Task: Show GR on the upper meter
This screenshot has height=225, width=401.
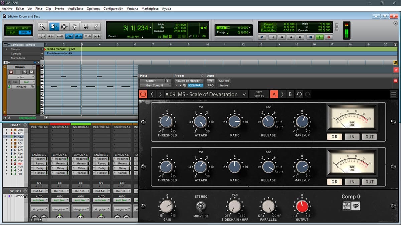Action: (x=335, y=137)
